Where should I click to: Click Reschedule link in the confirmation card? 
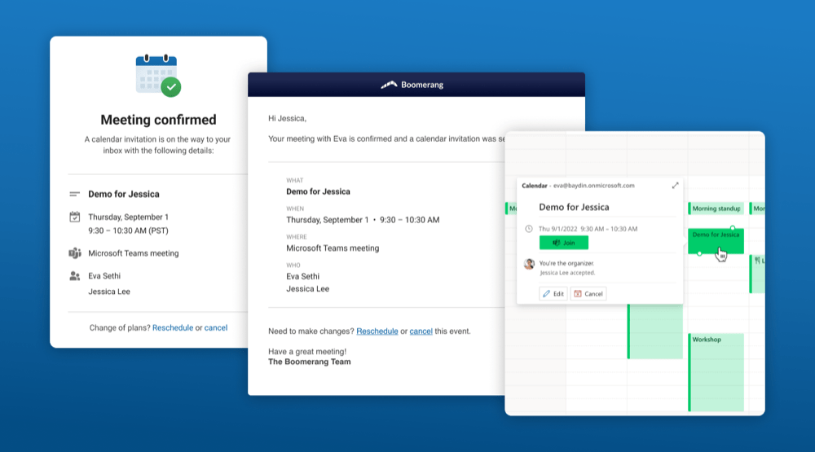click(x=173, y=328)
